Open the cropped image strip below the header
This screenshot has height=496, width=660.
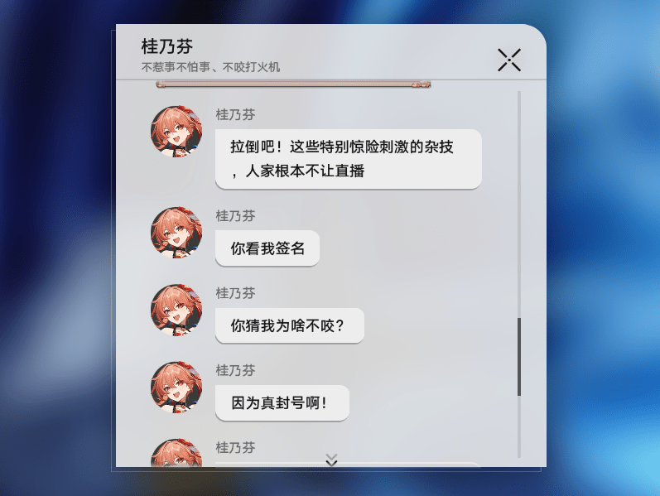pos(293,84)
